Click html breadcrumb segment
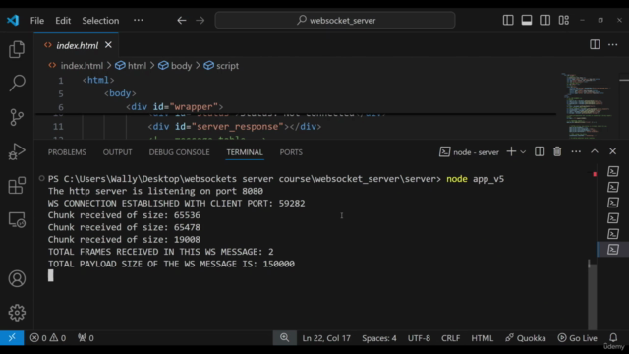 [137, 66]
